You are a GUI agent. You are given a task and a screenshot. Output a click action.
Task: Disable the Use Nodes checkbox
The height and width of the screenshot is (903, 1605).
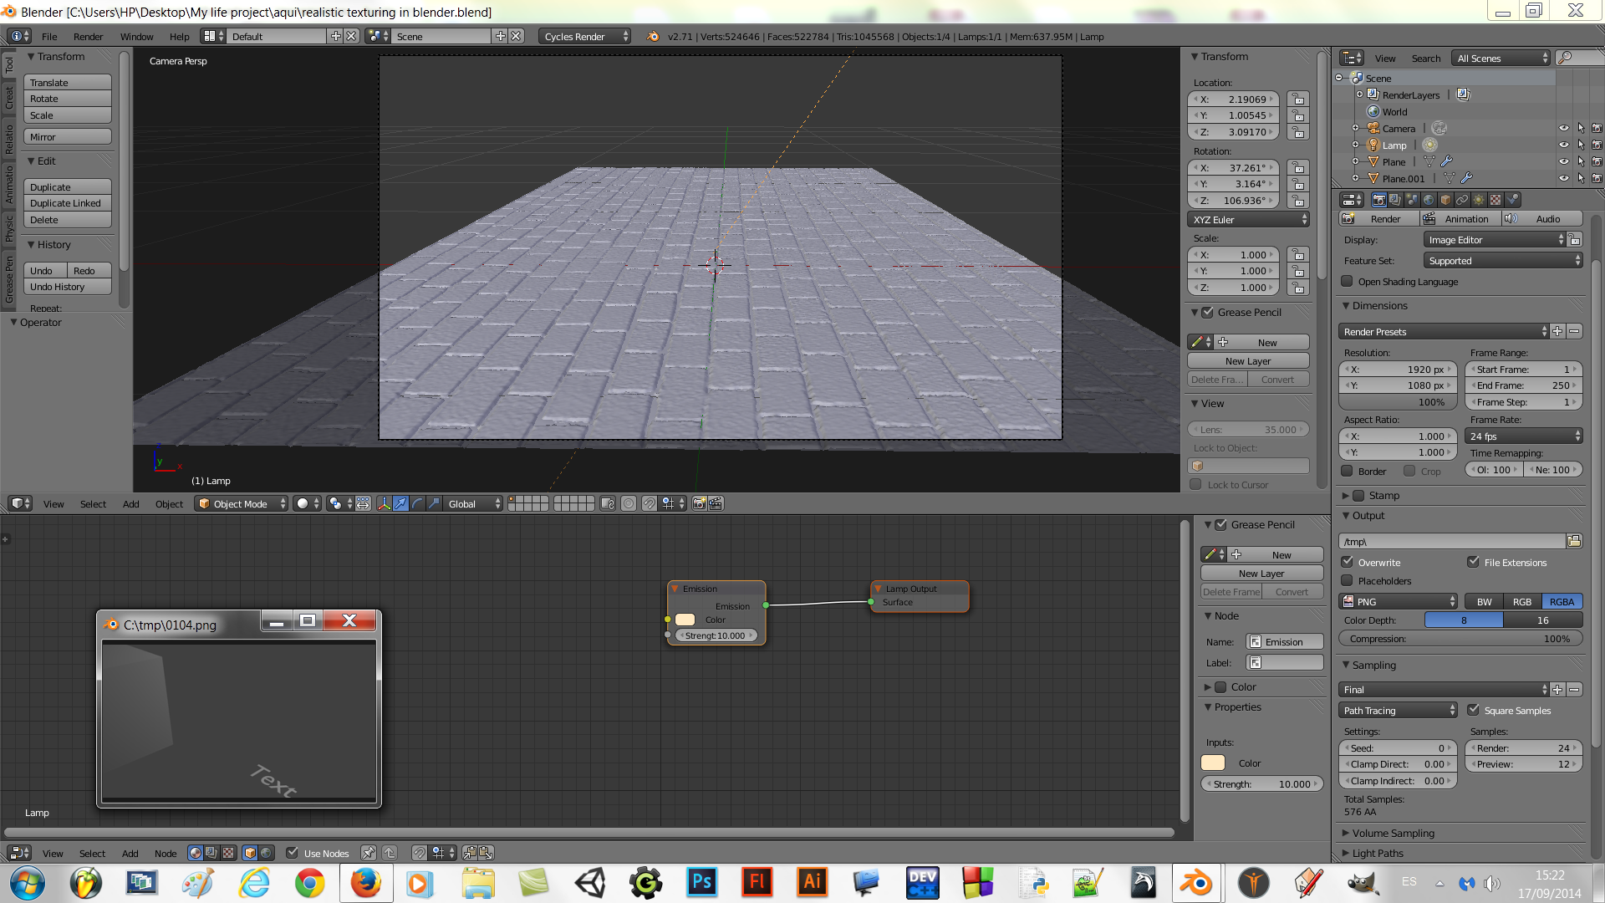tap(292, 853)
